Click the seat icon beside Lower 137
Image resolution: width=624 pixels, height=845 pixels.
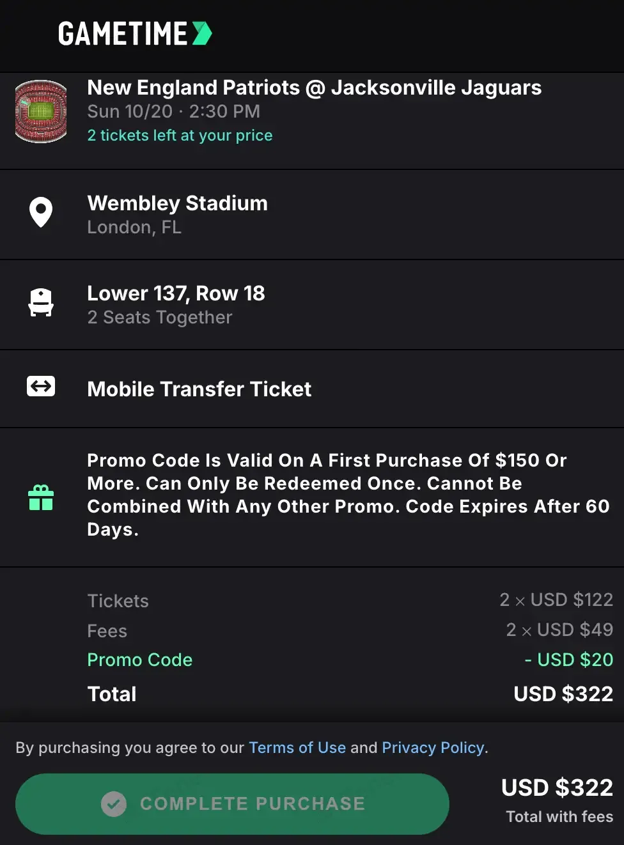pos(41,302)
